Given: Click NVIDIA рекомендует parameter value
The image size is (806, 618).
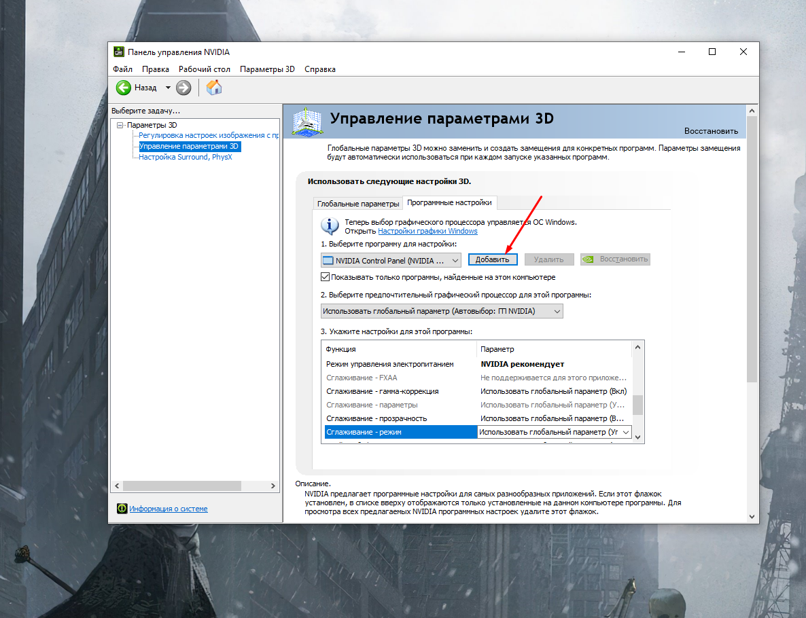Looking at the screenshot, I should [x=522, y=364].
